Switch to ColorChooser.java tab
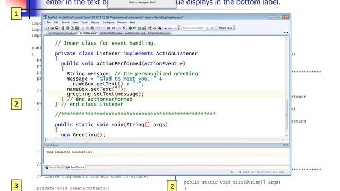Screen dimensions: 340x191 click(x=135, y=33)
